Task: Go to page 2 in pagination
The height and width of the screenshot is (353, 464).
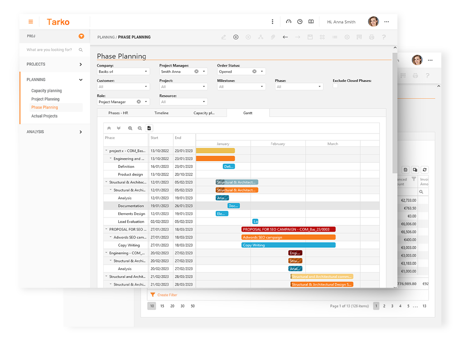Action: pyautogui.click(x=384, y=306)
